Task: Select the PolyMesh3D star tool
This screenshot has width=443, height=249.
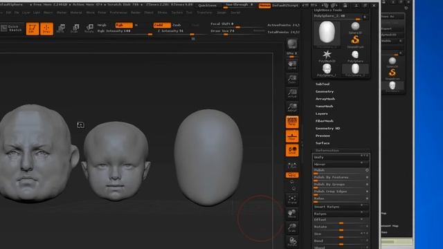Action: (327, 56)
